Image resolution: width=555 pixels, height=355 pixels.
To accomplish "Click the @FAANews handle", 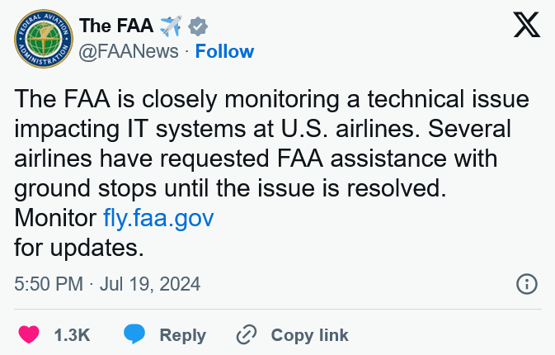I will tap(129, 52).
